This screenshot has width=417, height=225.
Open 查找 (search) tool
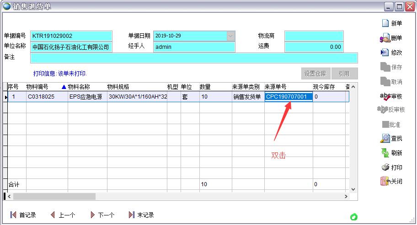[x=385, y=138]
